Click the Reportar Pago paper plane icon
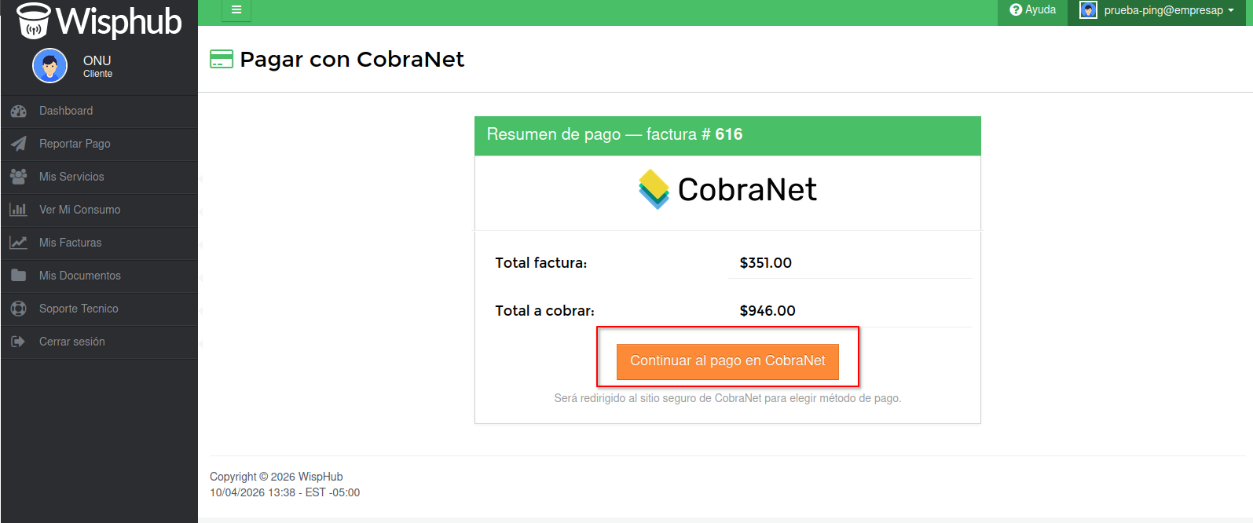Viewport: 1253px width, 523px height. tap(19, 144)
